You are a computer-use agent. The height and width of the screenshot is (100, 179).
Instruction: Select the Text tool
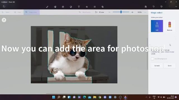(79, 7)
